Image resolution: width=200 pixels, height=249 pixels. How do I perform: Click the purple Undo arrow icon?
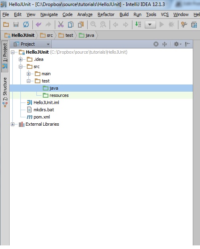[38, 24]
